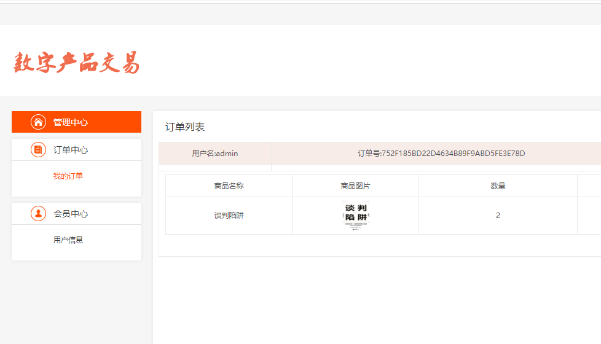601x344 pixels.
Task: Open the 我的订单 link
Action: coord(68,176)
